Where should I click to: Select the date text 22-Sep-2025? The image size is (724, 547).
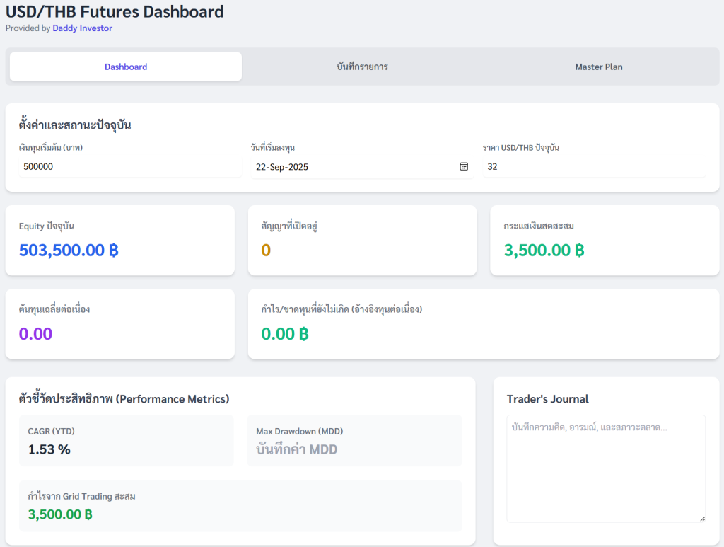coord(283,167)
